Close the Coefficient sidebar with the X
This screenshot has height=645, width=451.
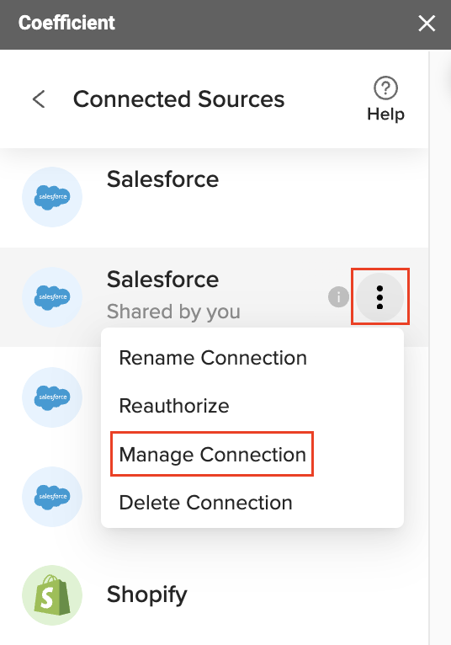[427, 23]
